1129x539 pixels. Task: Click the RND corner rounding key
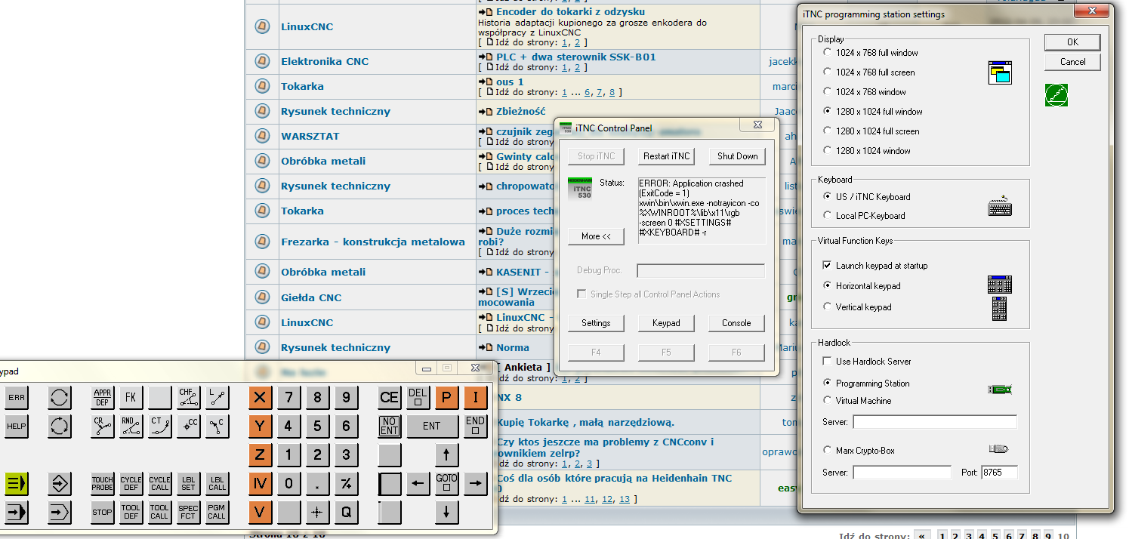coord(131,426)
